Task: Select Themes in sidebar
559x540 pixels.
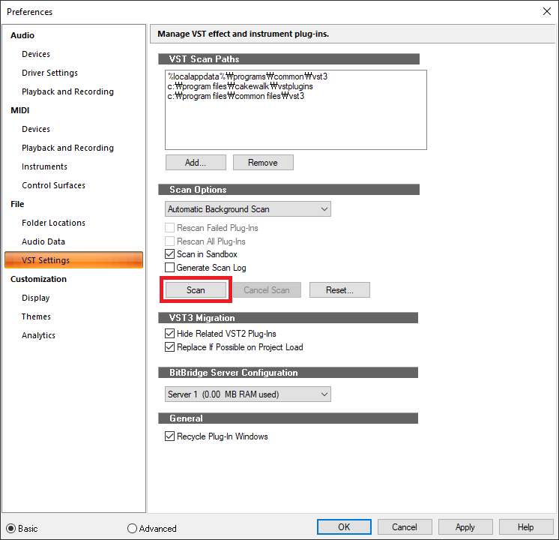Action: [x=36, y=316]
